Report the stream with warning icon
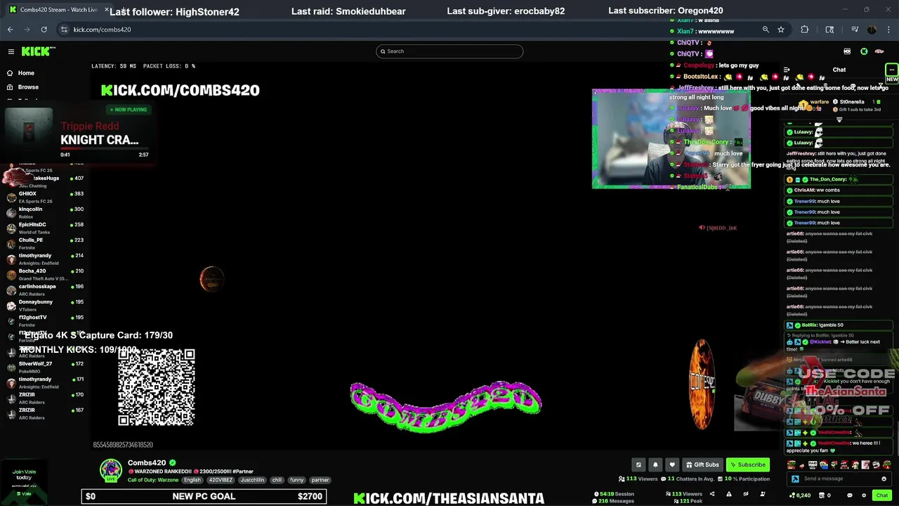The image size is (899, 506). tap(729, 494)
